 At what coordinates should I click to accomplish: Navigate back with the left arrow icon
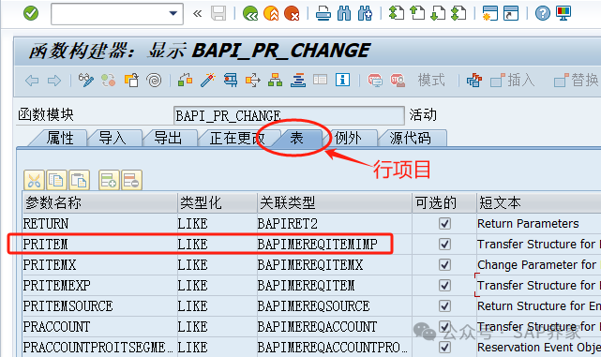pos(32,81)
